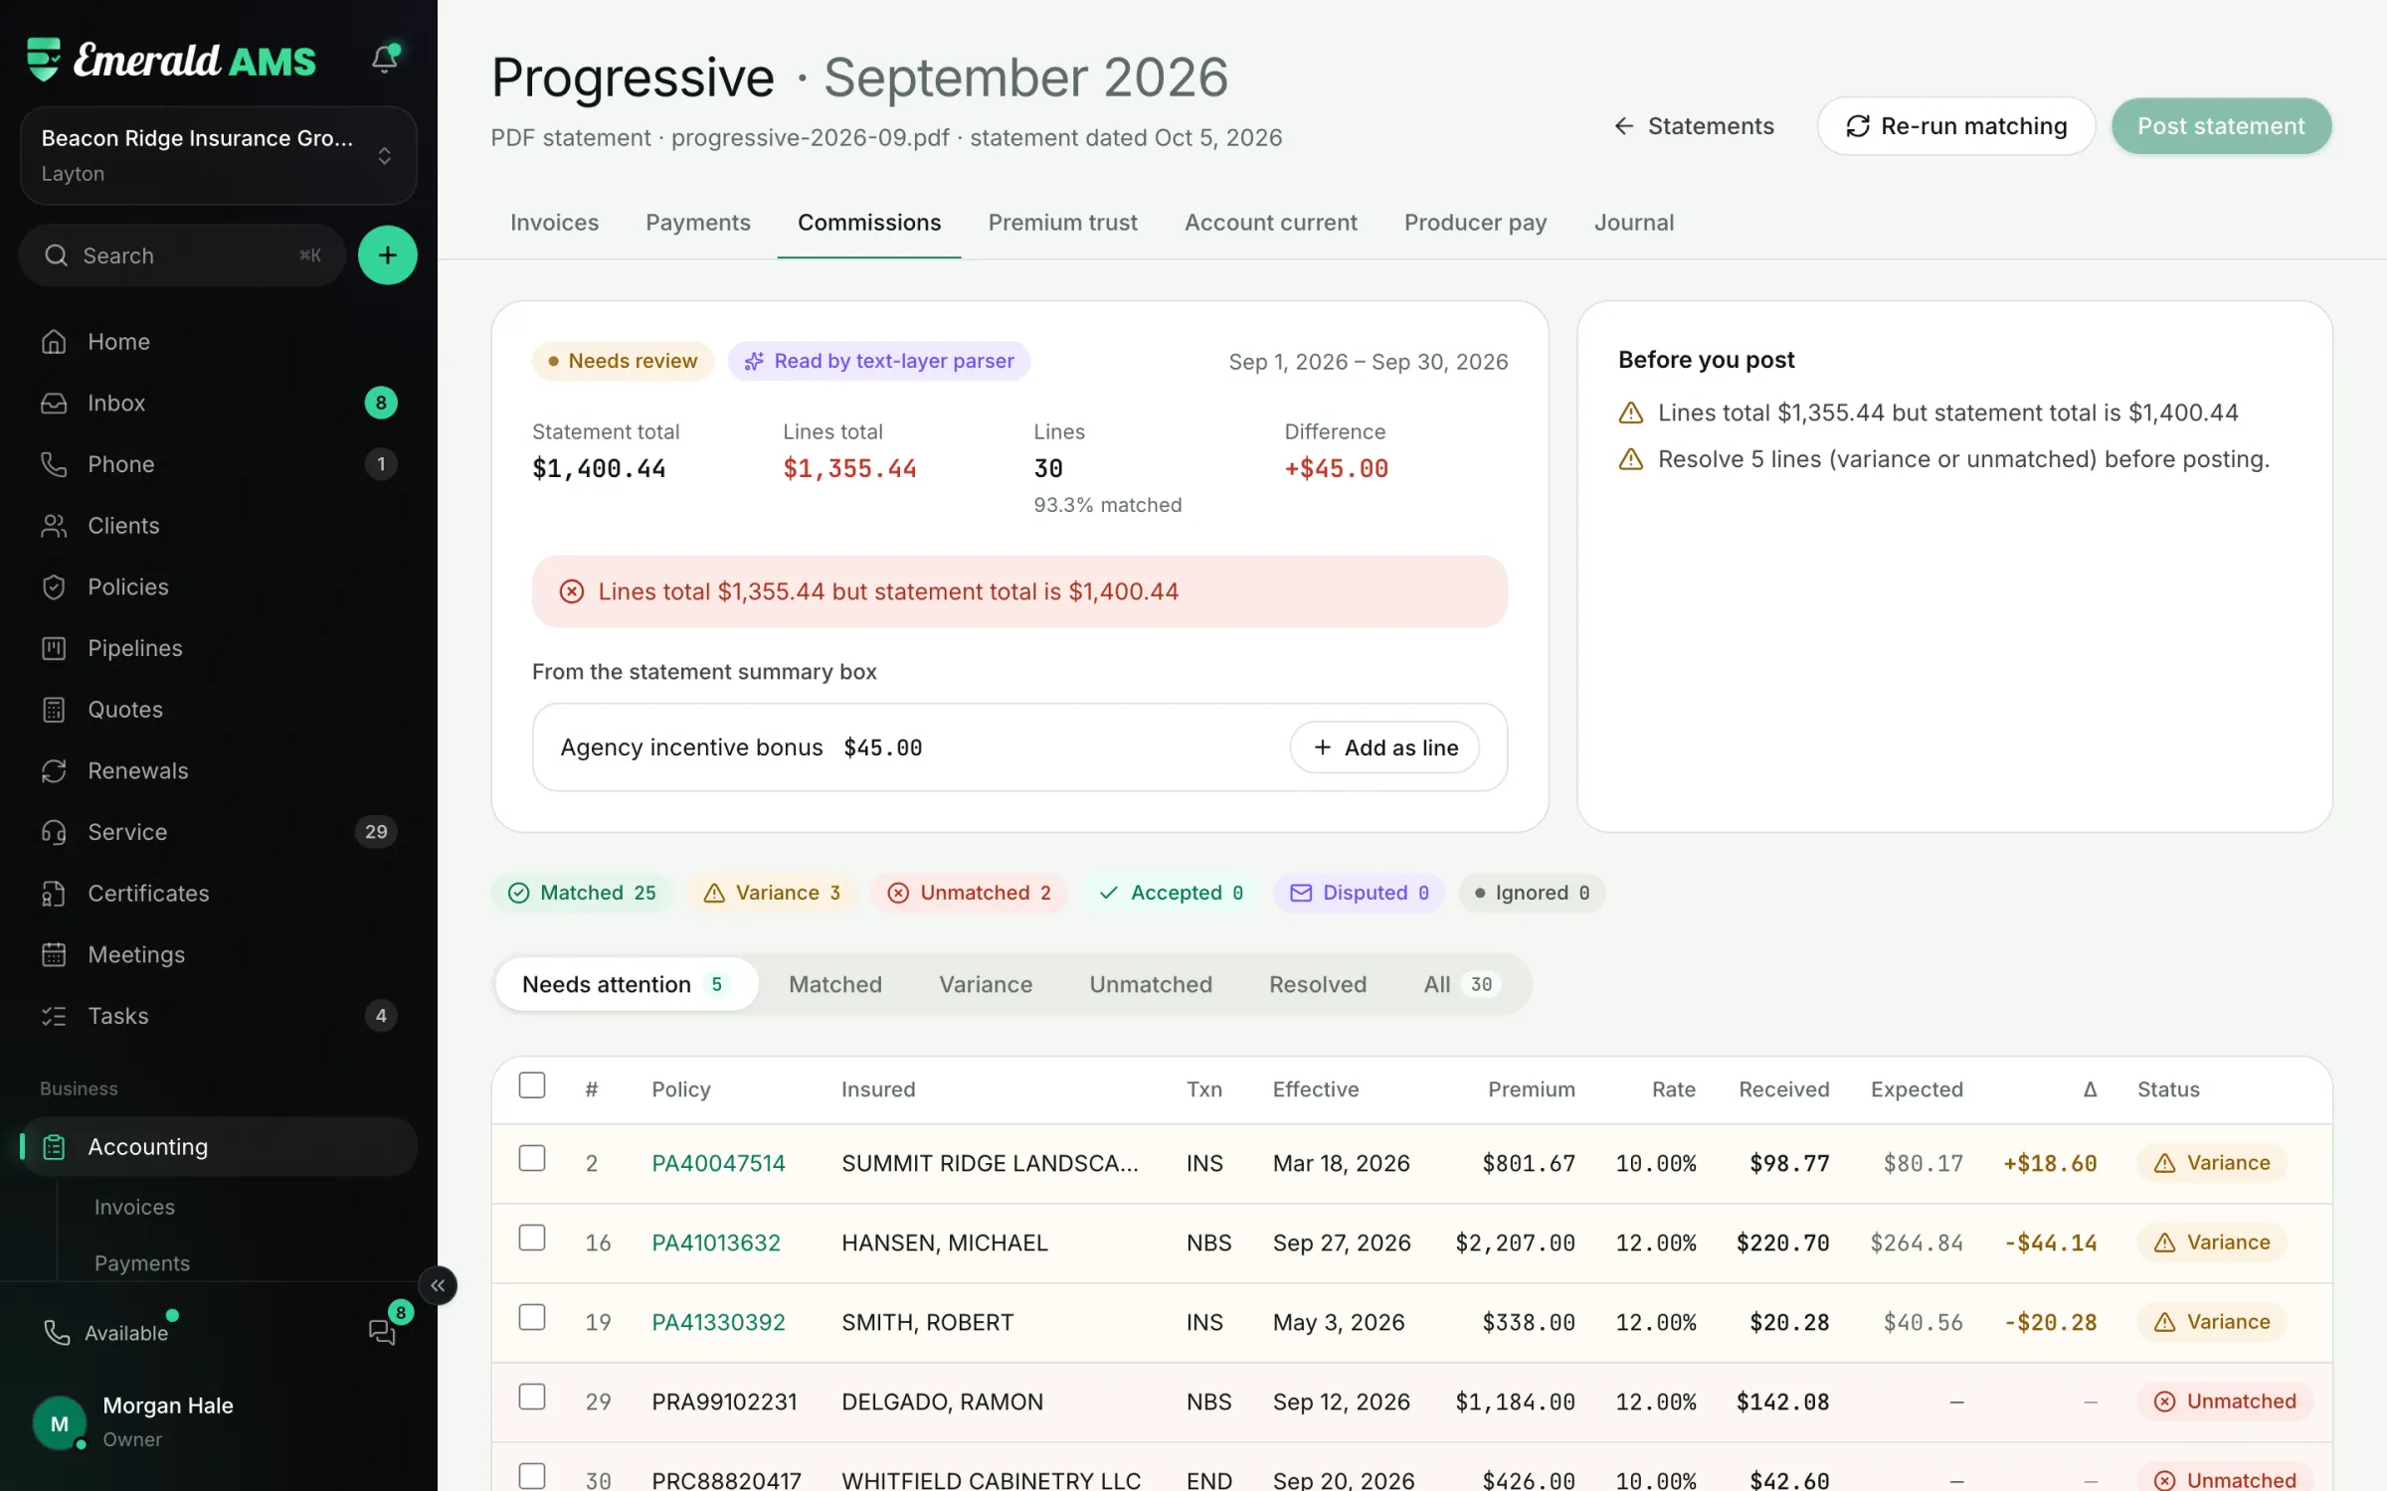This screenshot has height=1491, width=2387.
Task: Open the notifications bell
Action: coord(385,60)
